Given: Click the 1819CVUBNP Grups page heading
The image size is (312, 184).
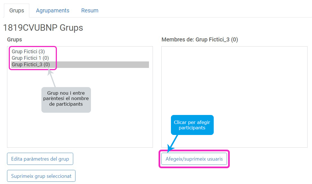Looking at the screenshot, I should (43, 28).
